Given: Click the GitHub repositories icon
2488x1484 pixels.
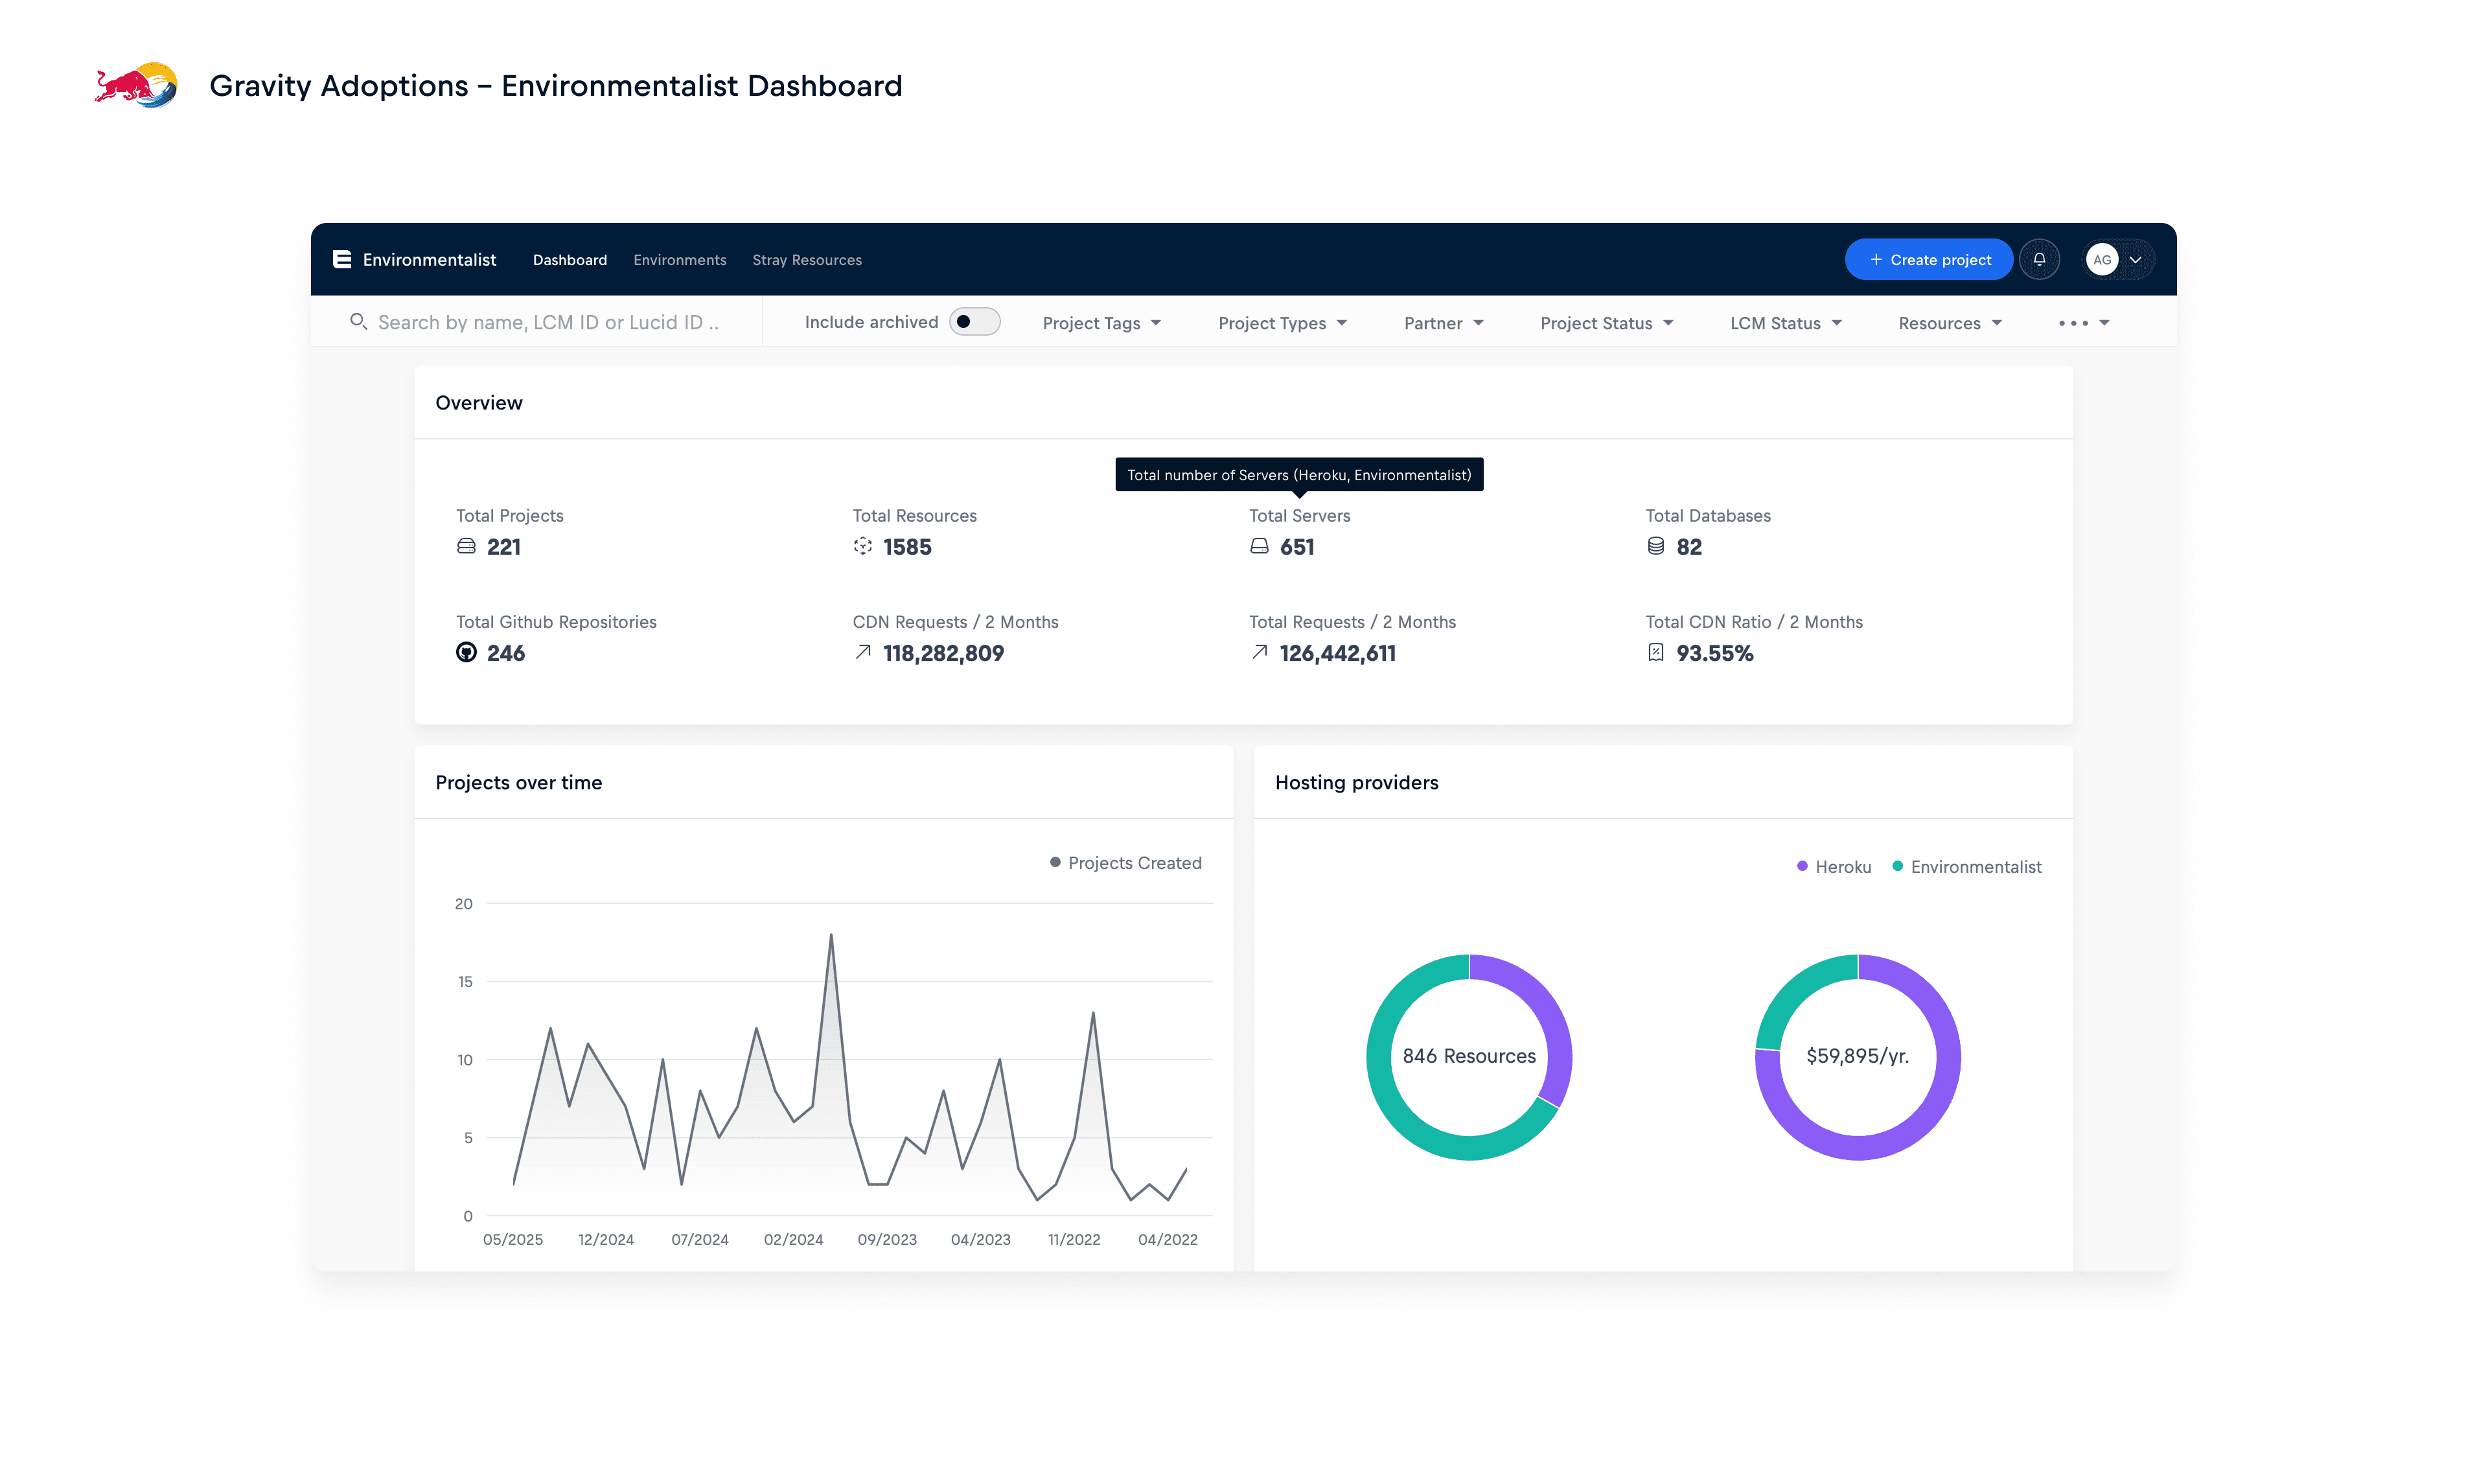Looking at the screenshot, I should pyautogui.click(x=466, y=652).
